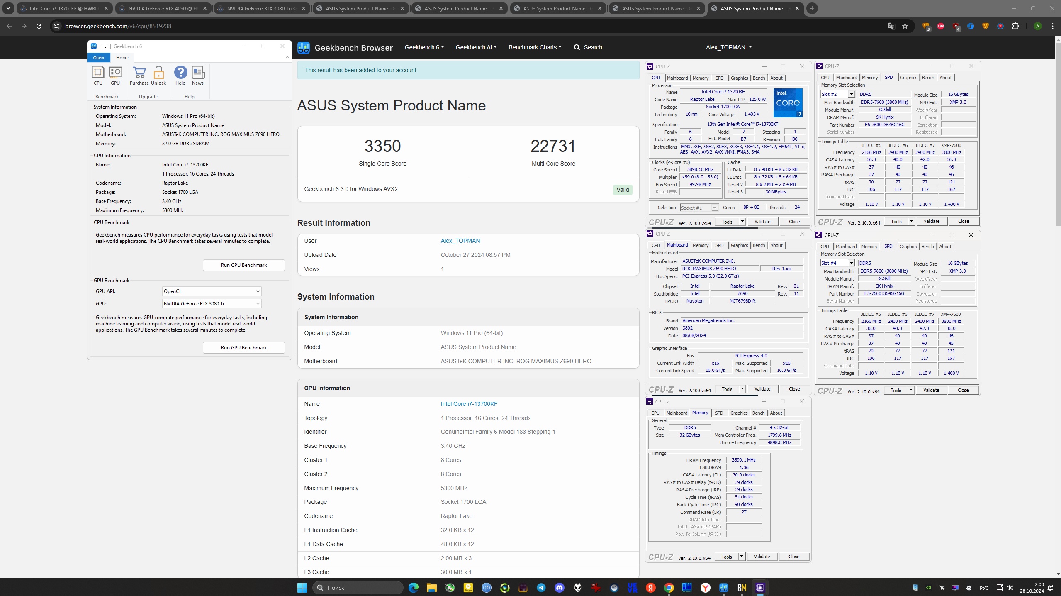This screenshot has height=596, width=1061.
Task: Click the green Valid badge
Action: click(x=623, y=190)
